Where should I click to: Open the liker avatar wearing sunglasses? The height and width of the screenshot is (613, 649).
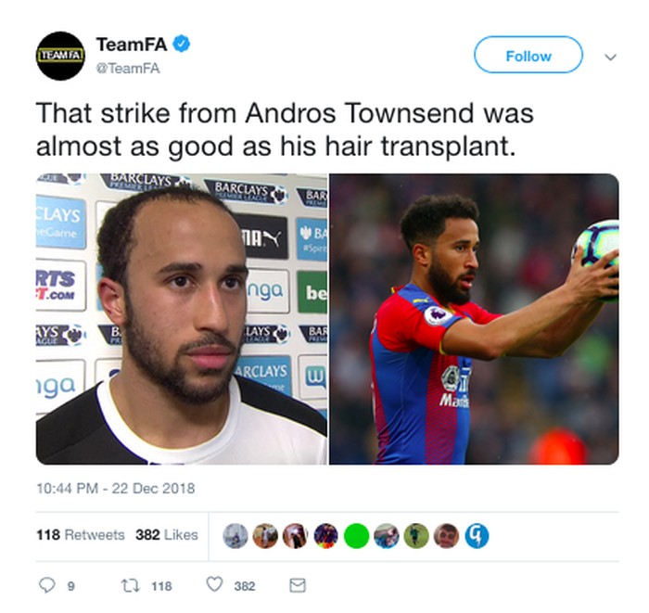[446, 536]
